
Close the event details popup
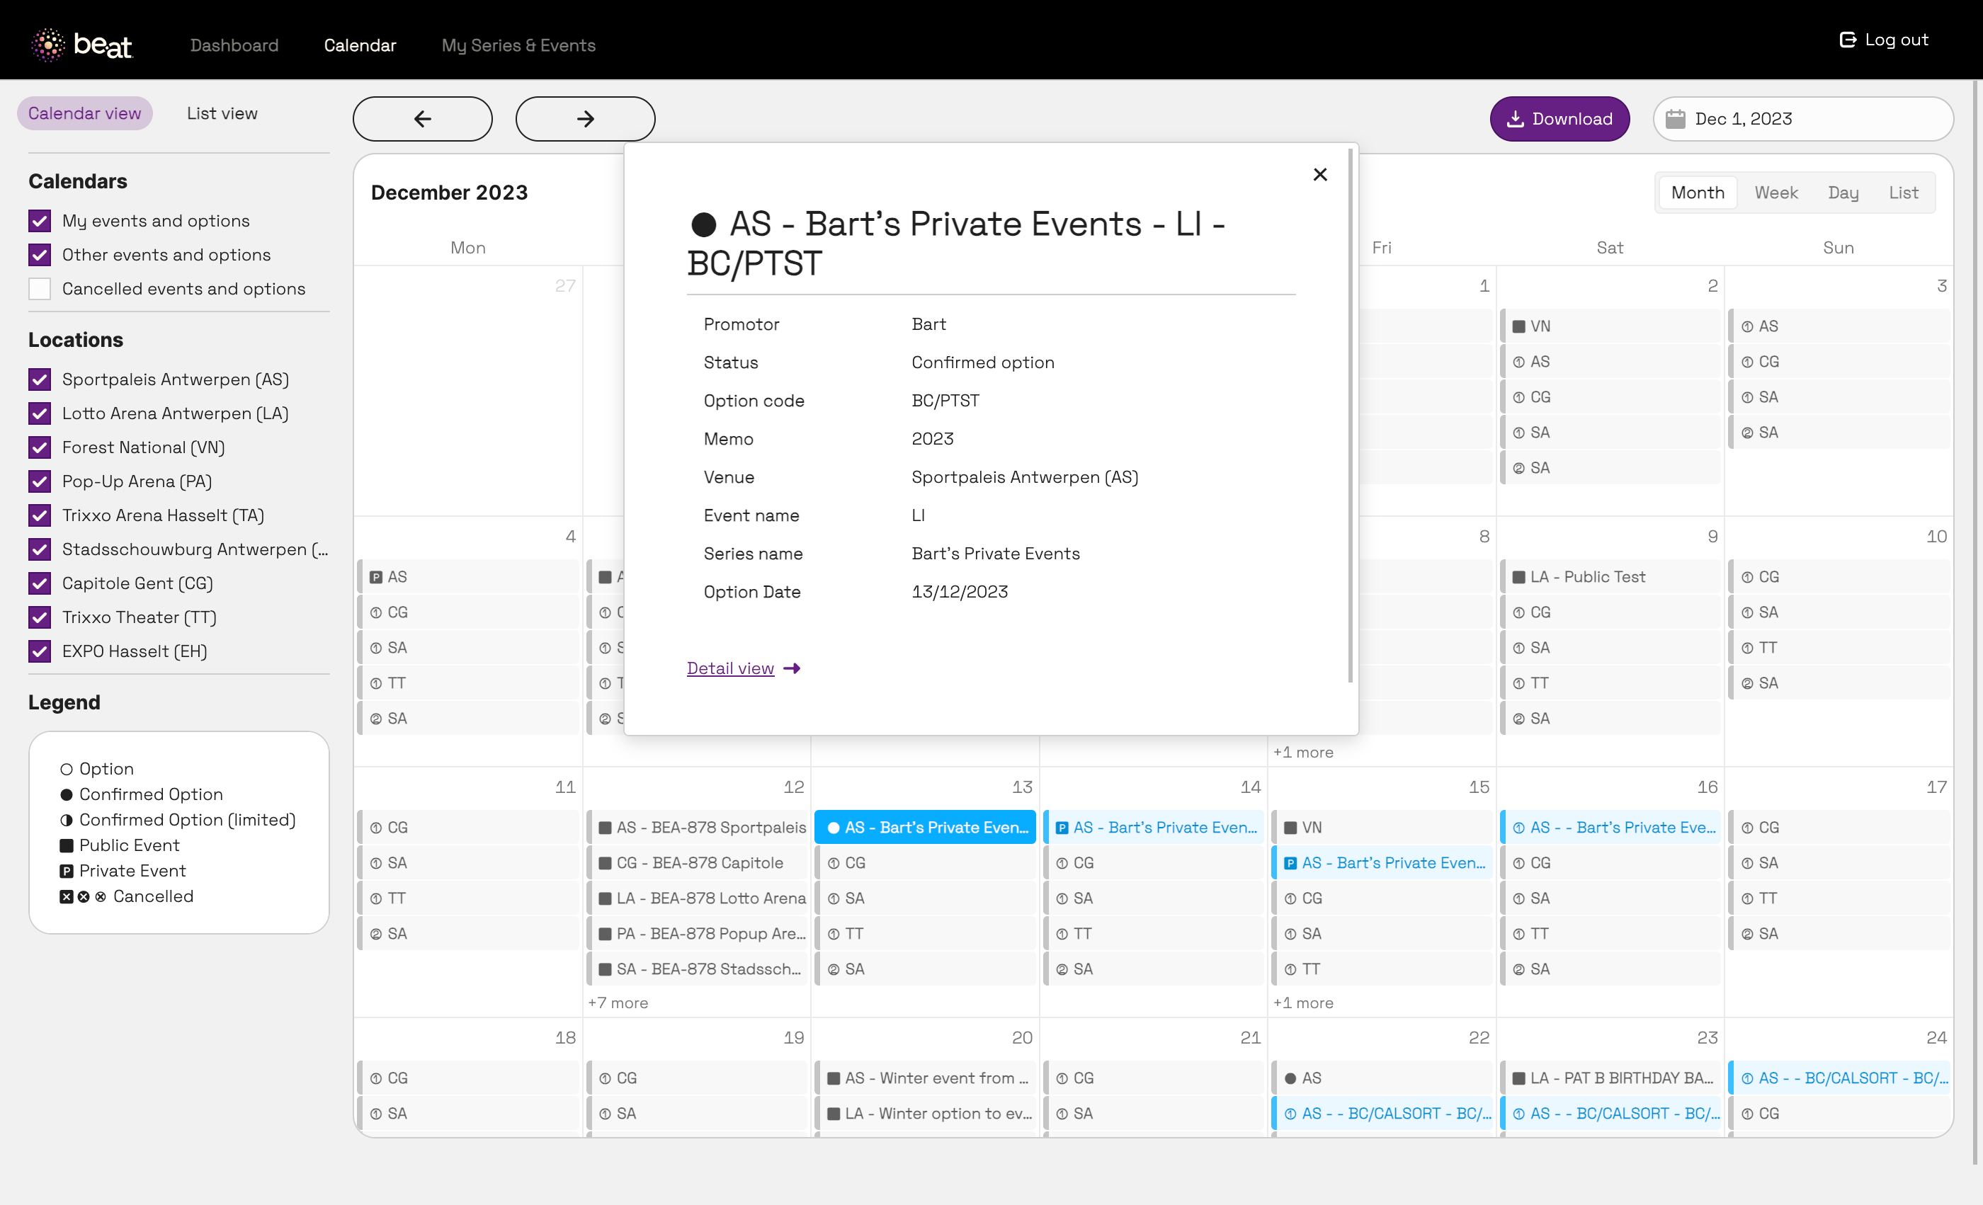[1320, 173]
